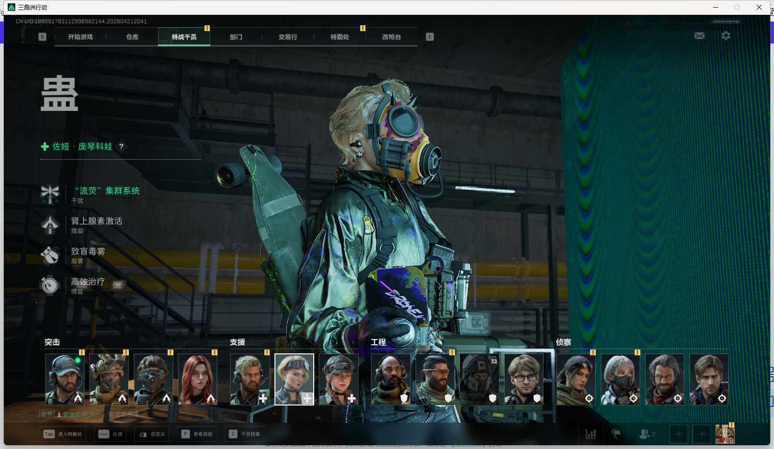Image resolution: width=774 pixels, height=449 pixels.
Task: Click the 侦察 class label
Action: coord(564,342)
